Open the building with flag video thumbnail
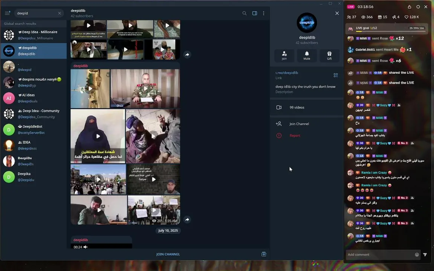Image resolution: width=434 pixels, height=271 pixels. [90, 88]
